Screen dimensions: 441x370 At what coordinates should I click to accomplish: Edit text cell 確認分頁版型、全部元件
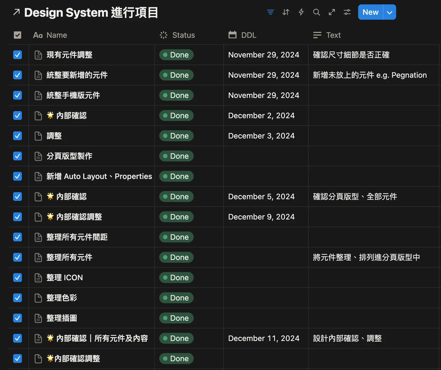(x=374, y=196)
